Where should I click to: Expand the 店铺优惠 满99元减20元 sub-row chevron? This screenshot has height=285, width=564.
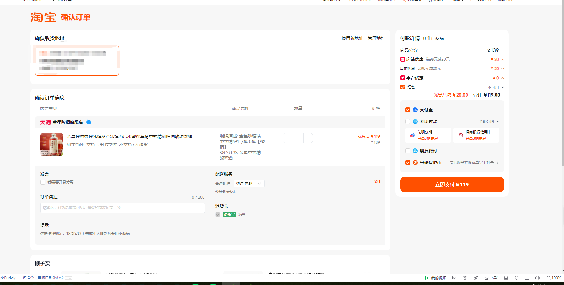click(503, 69)
